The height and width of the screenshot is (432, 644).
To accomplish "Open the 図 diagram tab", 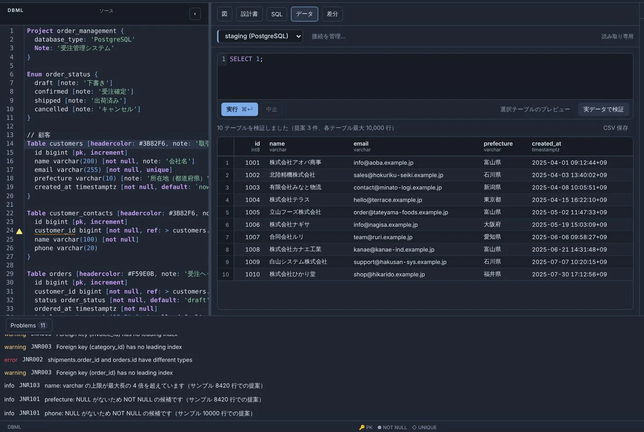I will (x=224, y=14).
